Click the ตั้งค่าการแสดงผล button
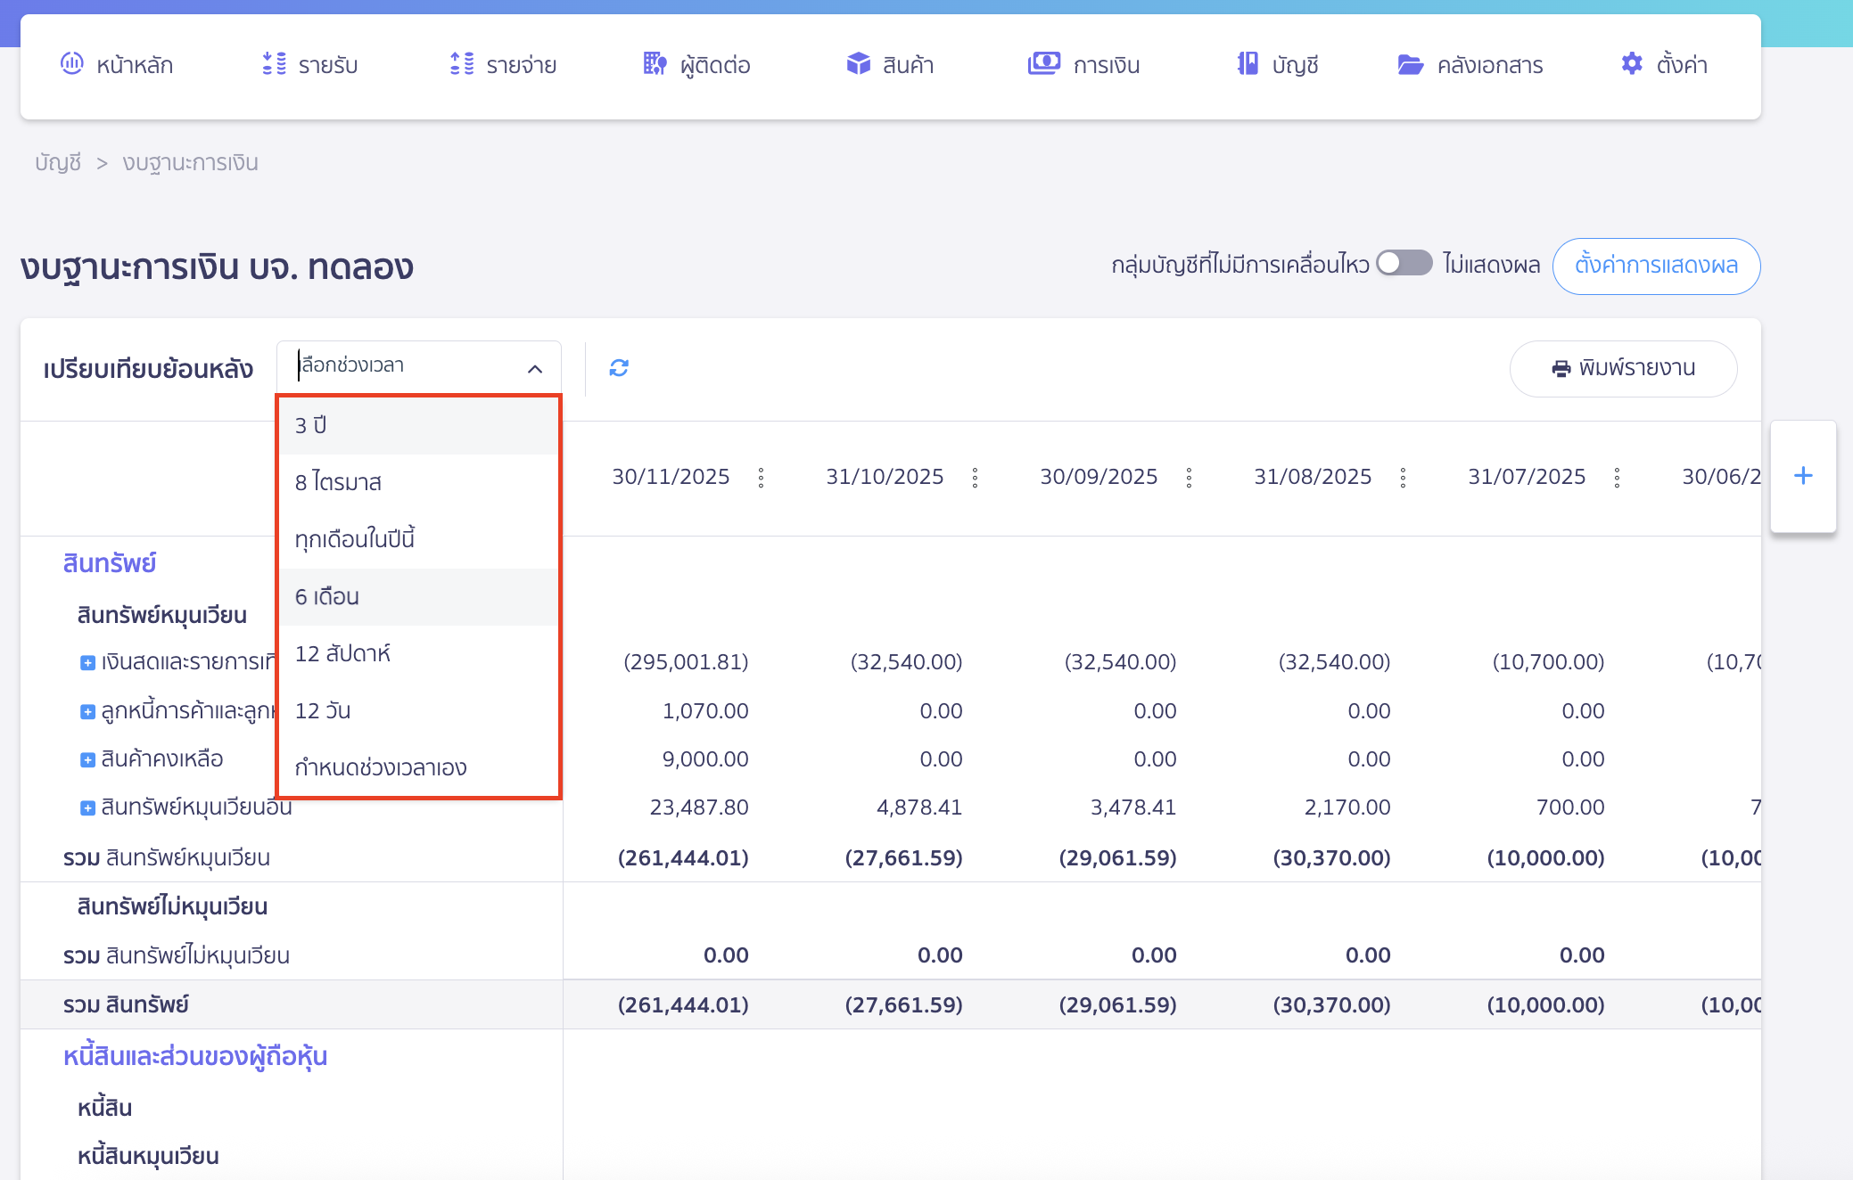Image resolution: width=1853 pixels, height=1180 pixels. [x=1655, y=266]
